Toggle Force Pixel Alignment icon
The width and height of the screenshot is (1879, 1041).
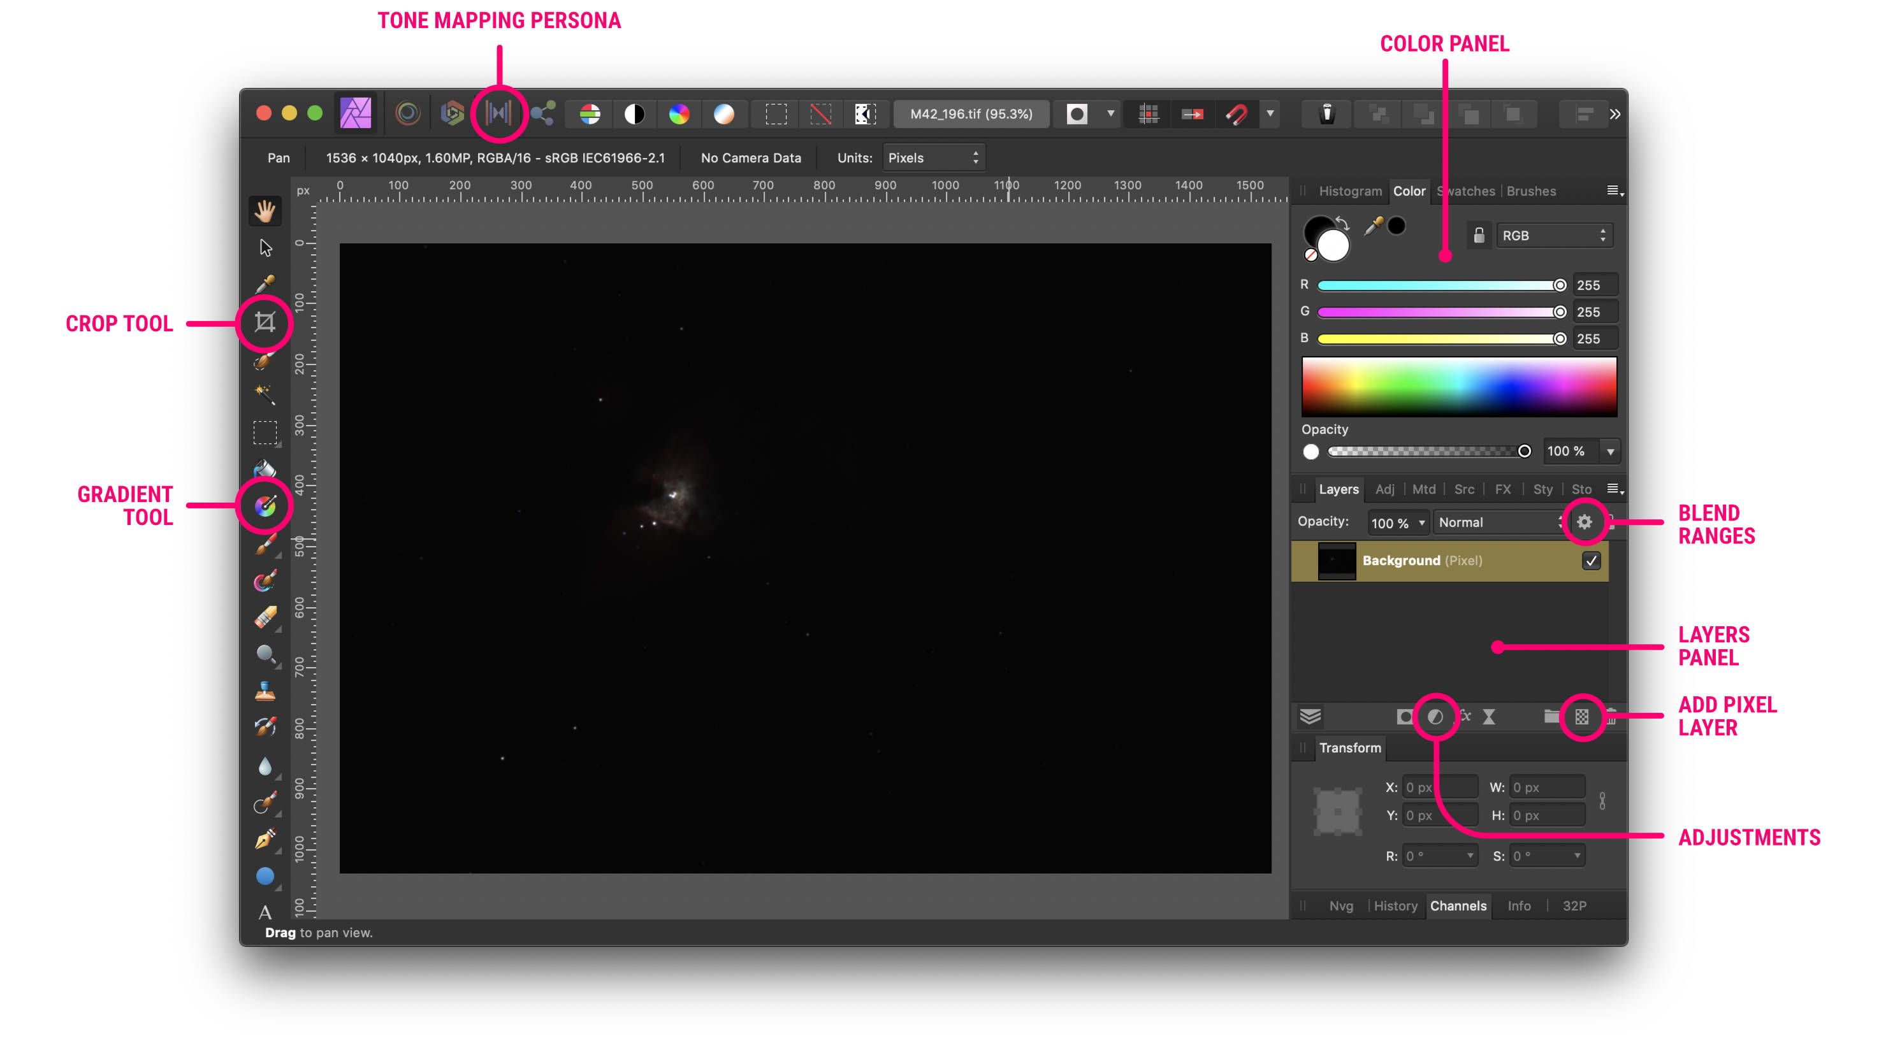[1148, 114]
